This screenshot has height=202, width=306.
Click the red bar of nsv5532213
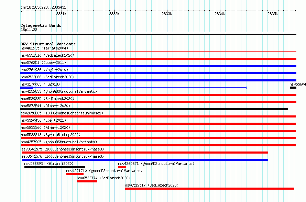coord(158,138)
